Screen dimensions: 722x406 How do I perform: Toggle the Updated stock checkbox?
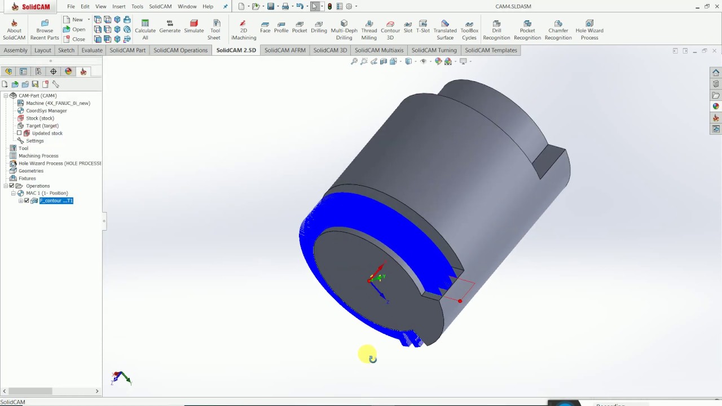coord(19,133)
